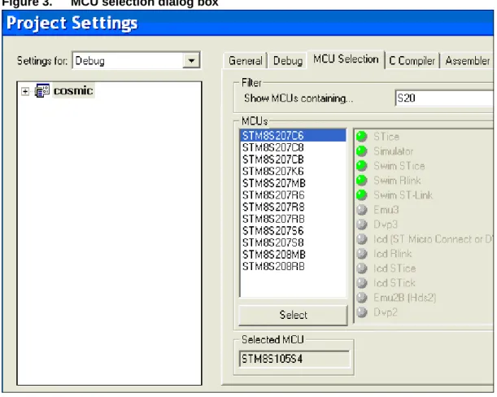
Task: Open the Settings for dropdown arrow
Action: 191,60
